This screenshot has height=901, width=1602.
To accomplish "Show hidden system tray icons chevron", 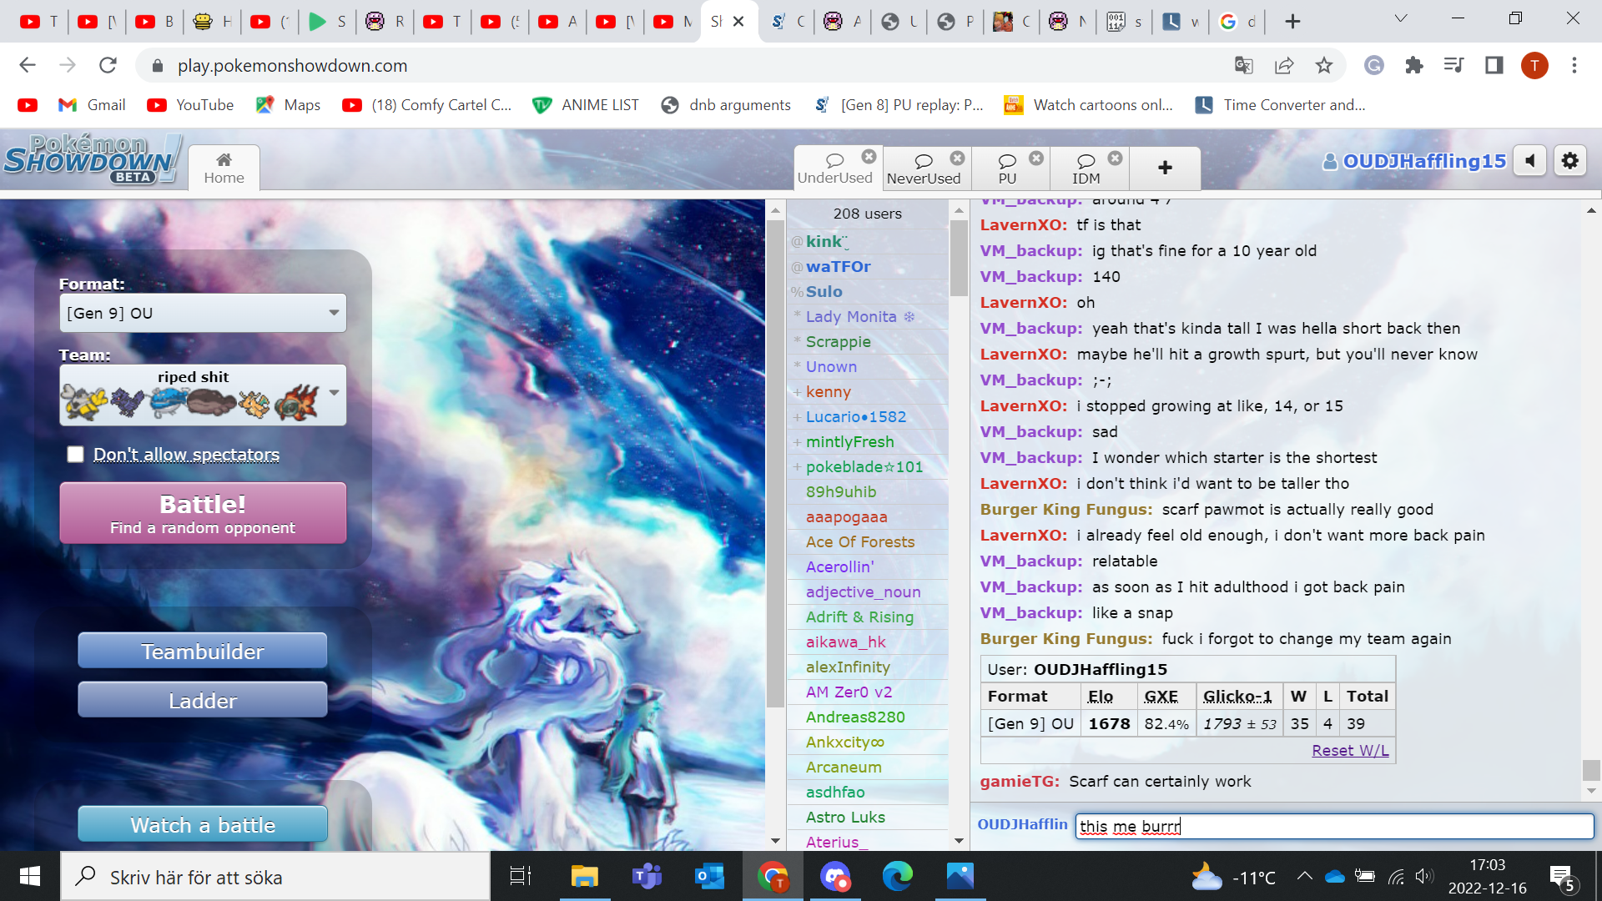I will coord(1304,876).
